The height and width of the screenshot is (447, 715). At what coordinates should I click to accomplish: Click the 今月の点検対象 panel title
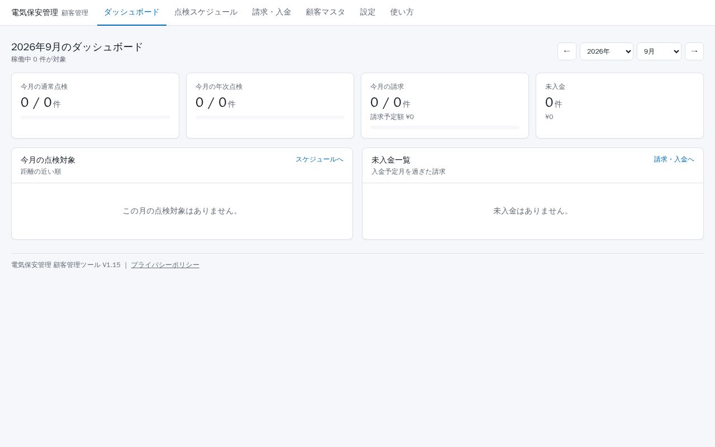48,160
